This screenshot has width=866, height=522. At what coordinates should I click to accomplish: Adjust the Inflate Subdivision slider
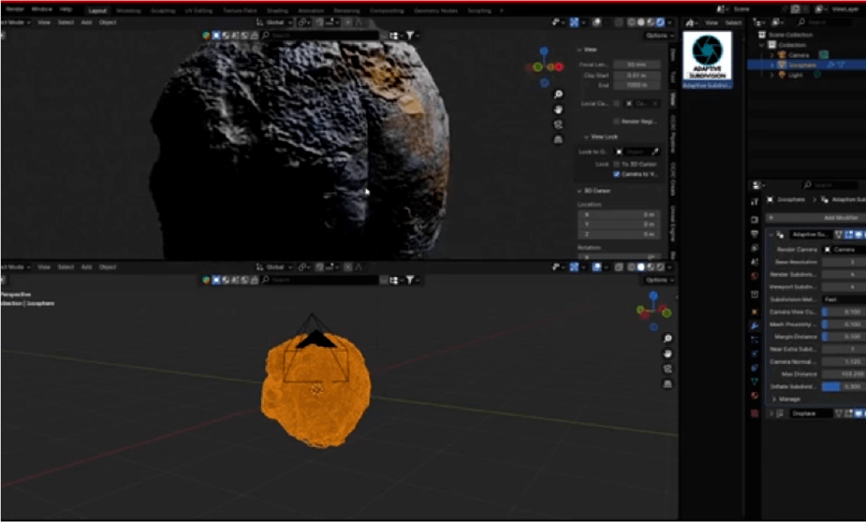tap(844, 386)
